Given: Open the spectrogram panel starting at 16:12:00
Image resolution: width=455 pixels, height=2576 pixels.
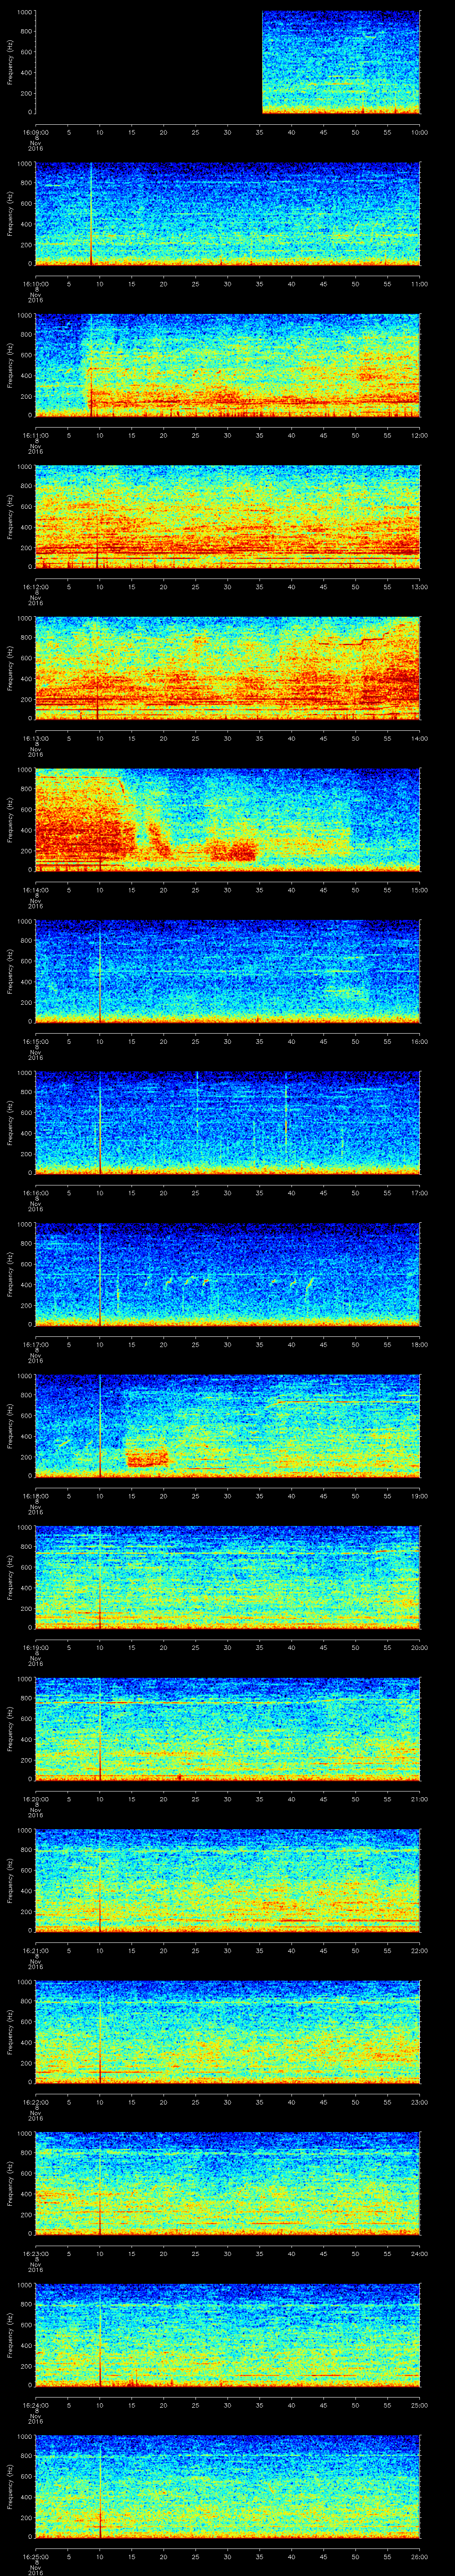Looking at the screenshot, I should click(x=227, y=517).
